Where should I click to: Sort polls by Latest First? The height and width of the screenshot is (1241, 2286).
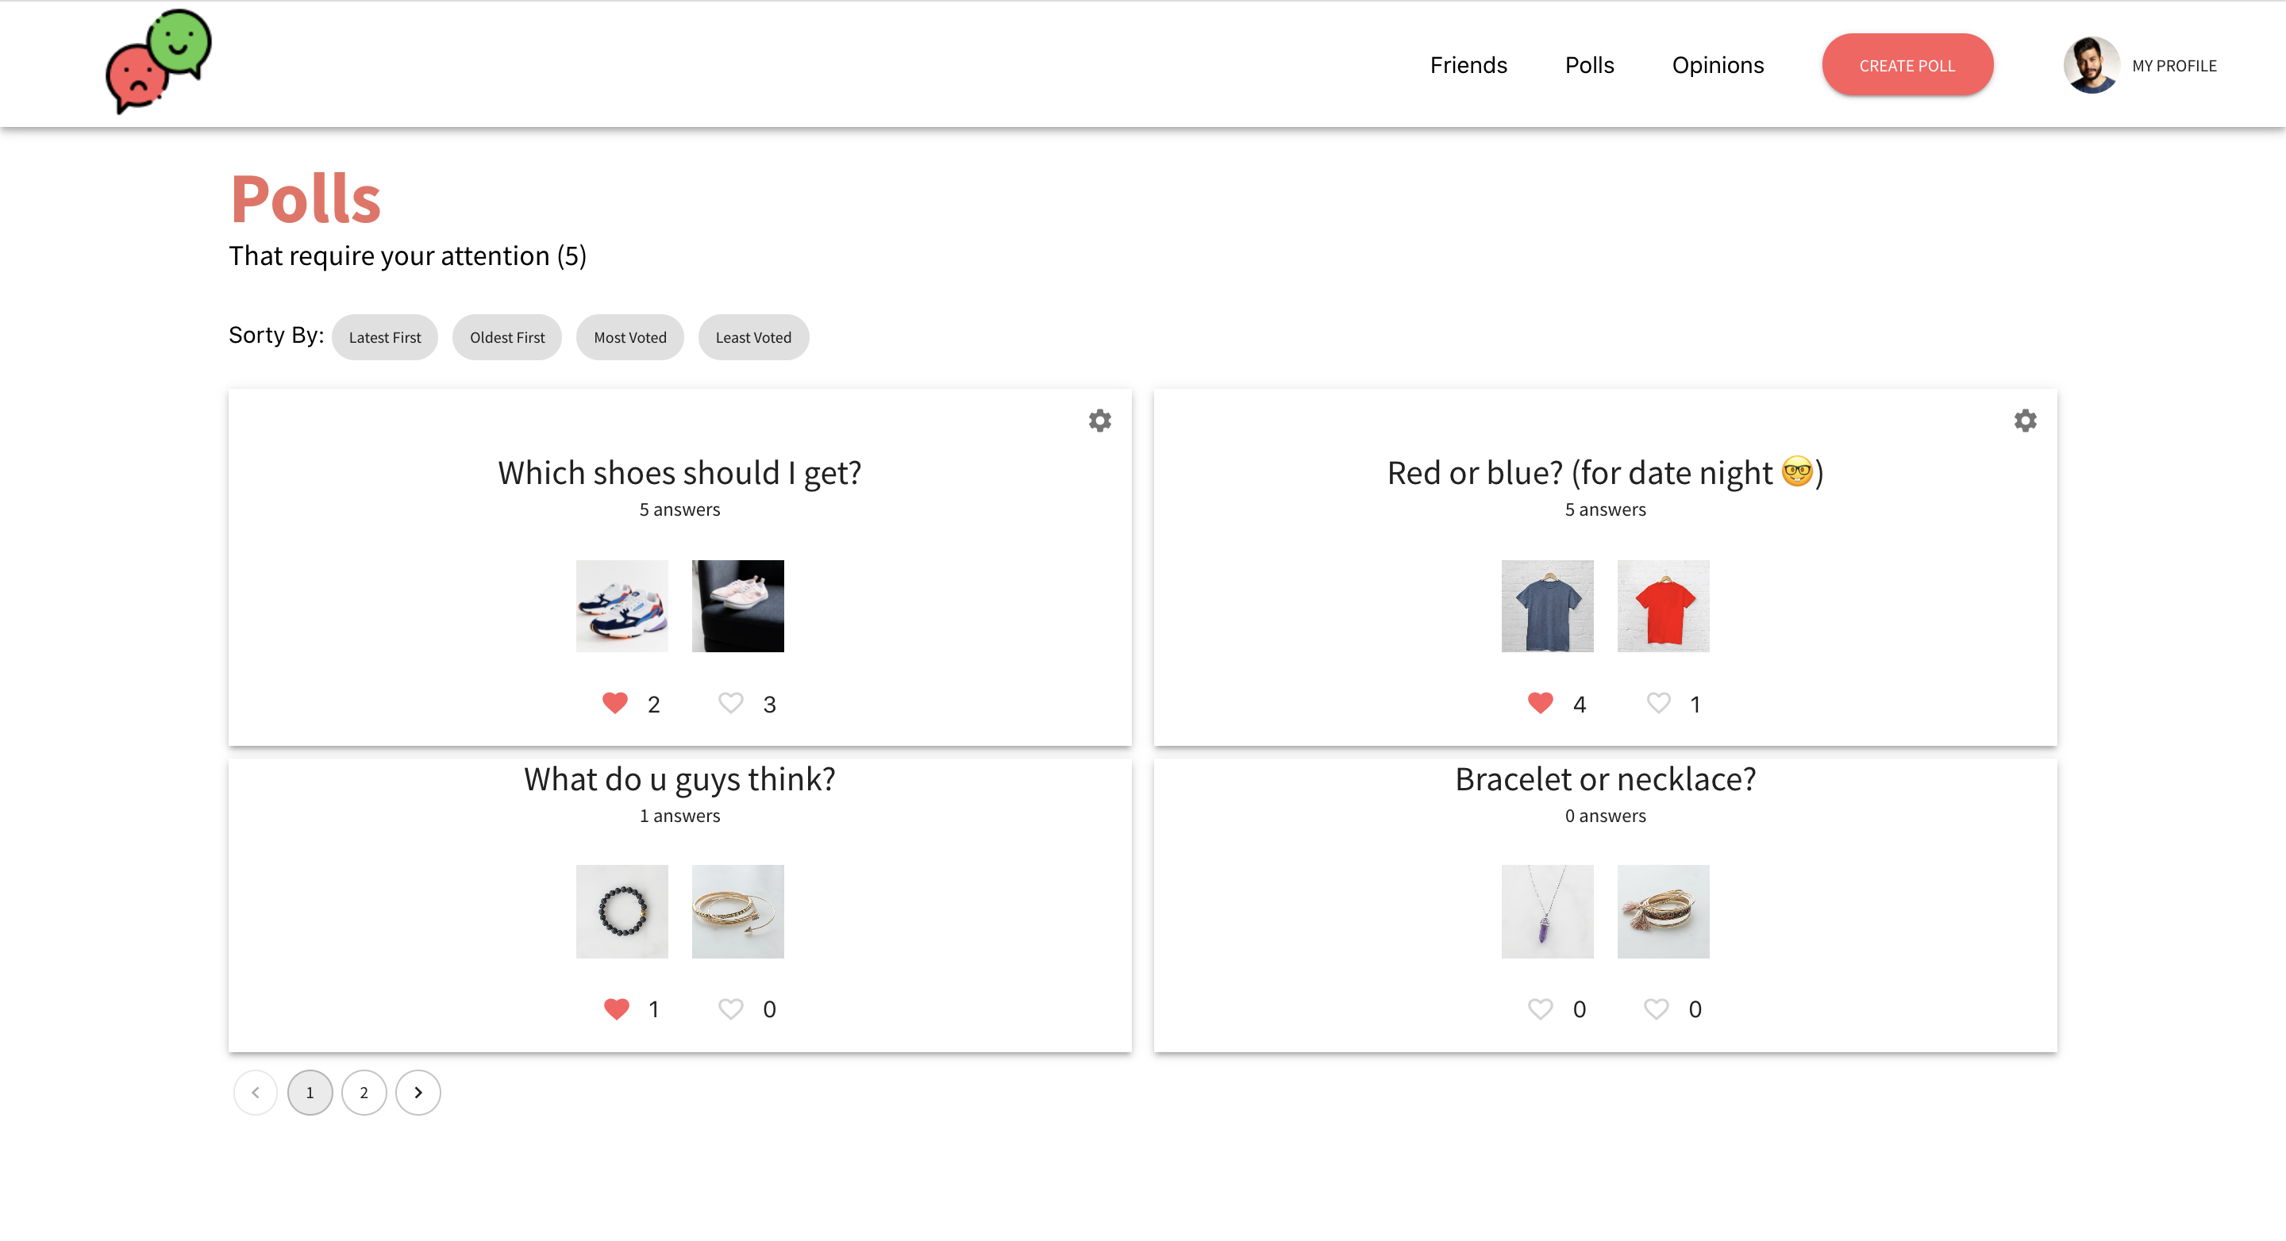click(x=384, y=337)
